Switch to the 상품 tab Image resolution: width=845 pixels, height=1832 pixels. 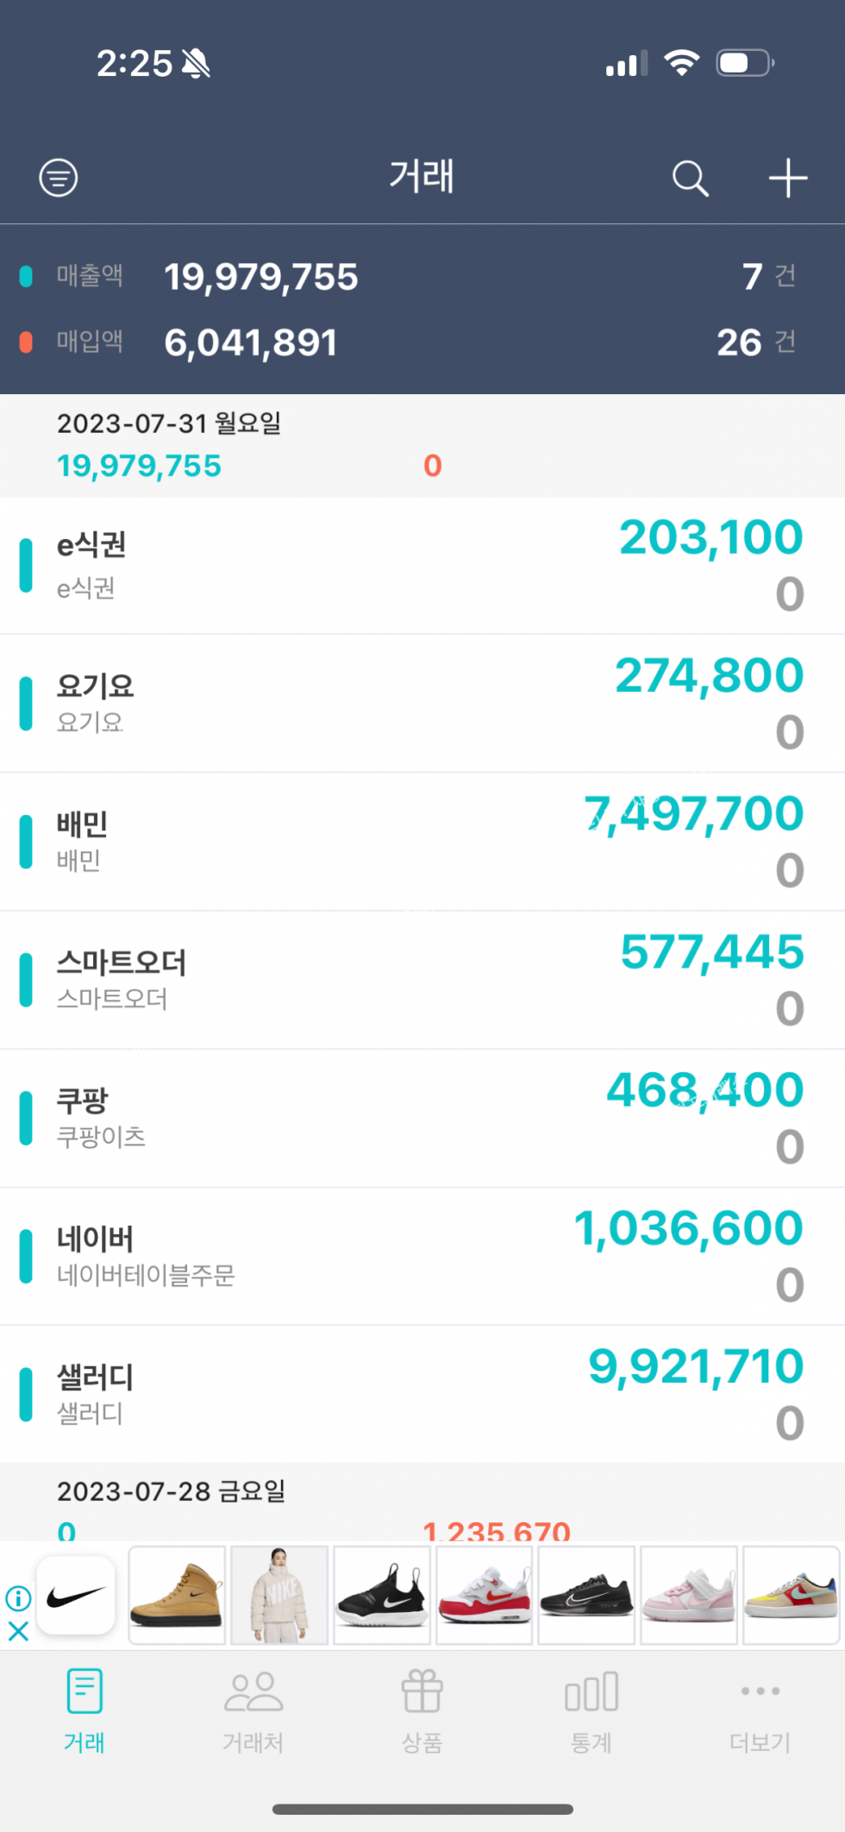(x=422, y=1710)
